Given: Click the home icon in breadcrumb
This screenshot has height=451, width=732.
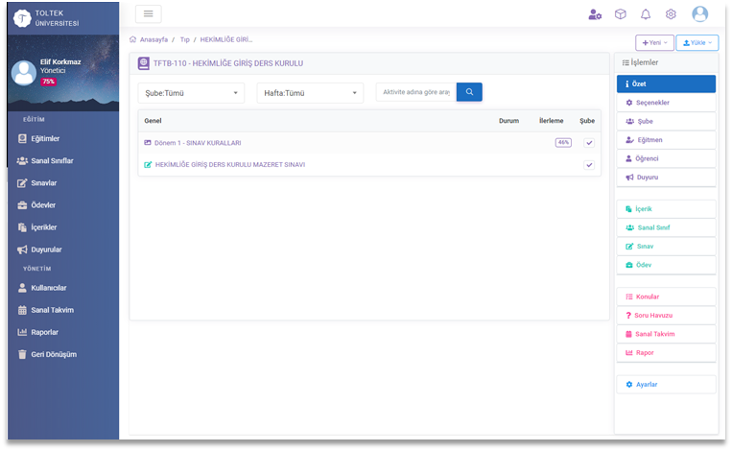Looking at the screenshot, I should 132,39.
